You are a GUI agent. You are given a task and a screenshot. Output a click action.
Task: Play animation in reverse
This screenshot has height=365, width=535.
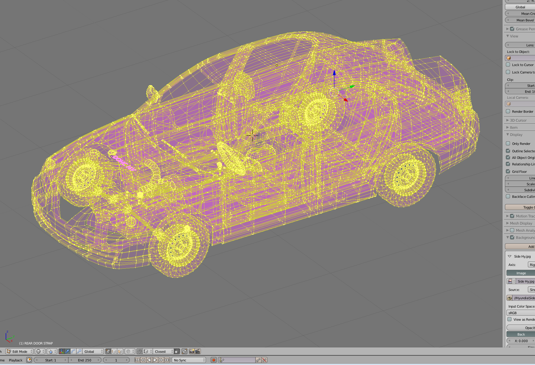(149, 360)
